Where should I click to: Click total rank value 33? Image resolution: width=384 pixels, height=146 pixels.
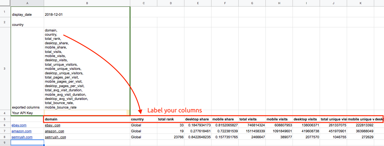tap(171, 125)
